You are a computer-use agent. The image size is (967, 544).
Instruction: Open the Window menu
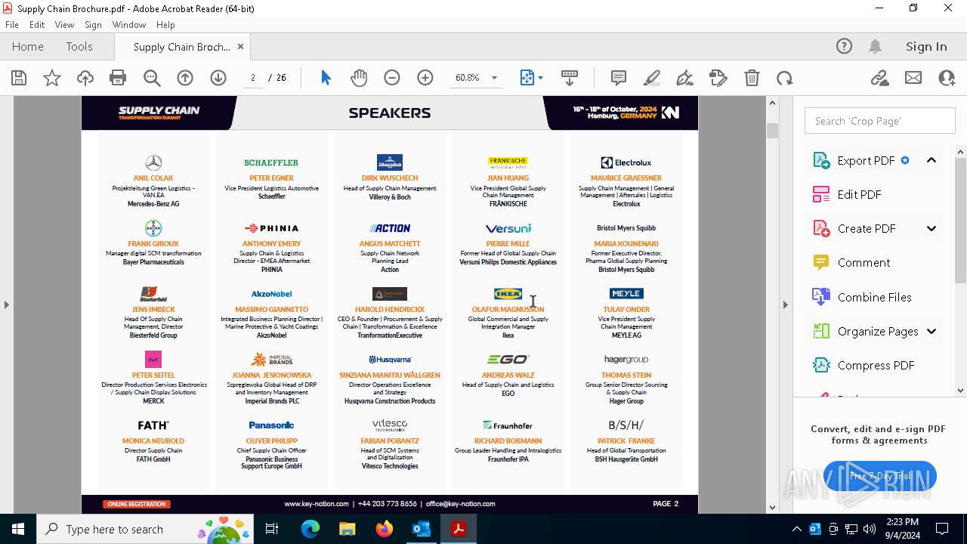tap(129, 25)
